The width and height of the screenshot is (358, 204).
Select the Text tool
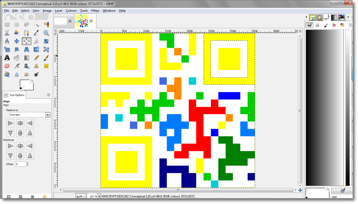pyautogui.click(x=7, y=58)
